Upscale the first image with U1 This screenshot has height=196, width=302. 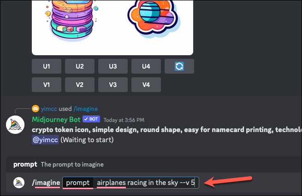pos(47,66)
